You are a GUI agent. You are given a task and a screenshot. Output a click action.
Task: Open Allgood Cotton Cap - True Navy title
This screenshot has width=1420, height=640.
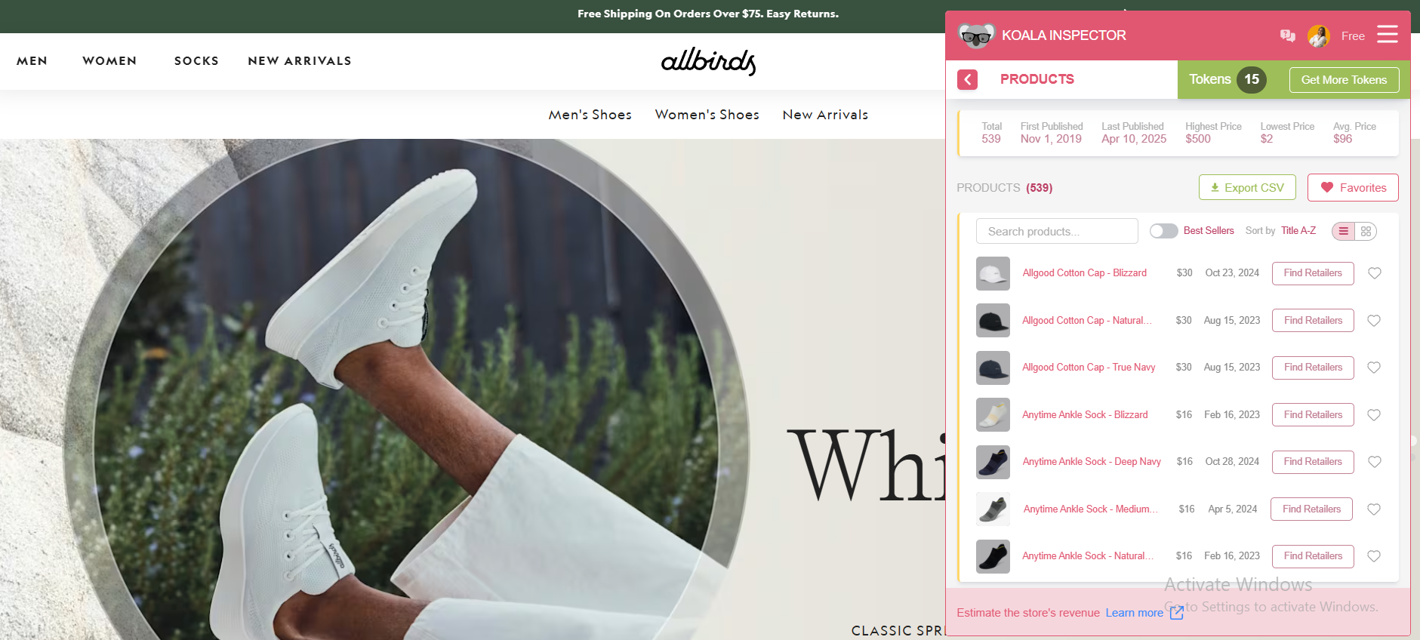(x=1089, y=368)
